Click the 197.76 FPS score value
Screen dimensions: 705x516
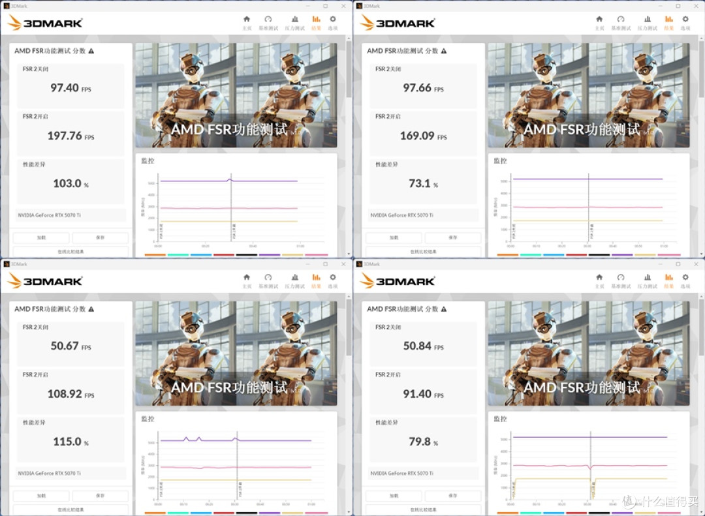[x=70, y=136]
